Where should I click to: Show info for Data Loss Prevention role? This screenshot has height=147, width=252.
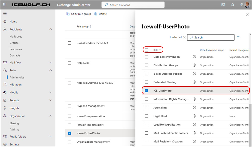pos(194,57)
